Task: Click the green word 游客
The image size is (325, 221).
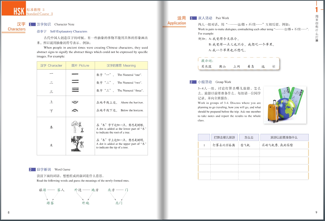Action: 50,203
